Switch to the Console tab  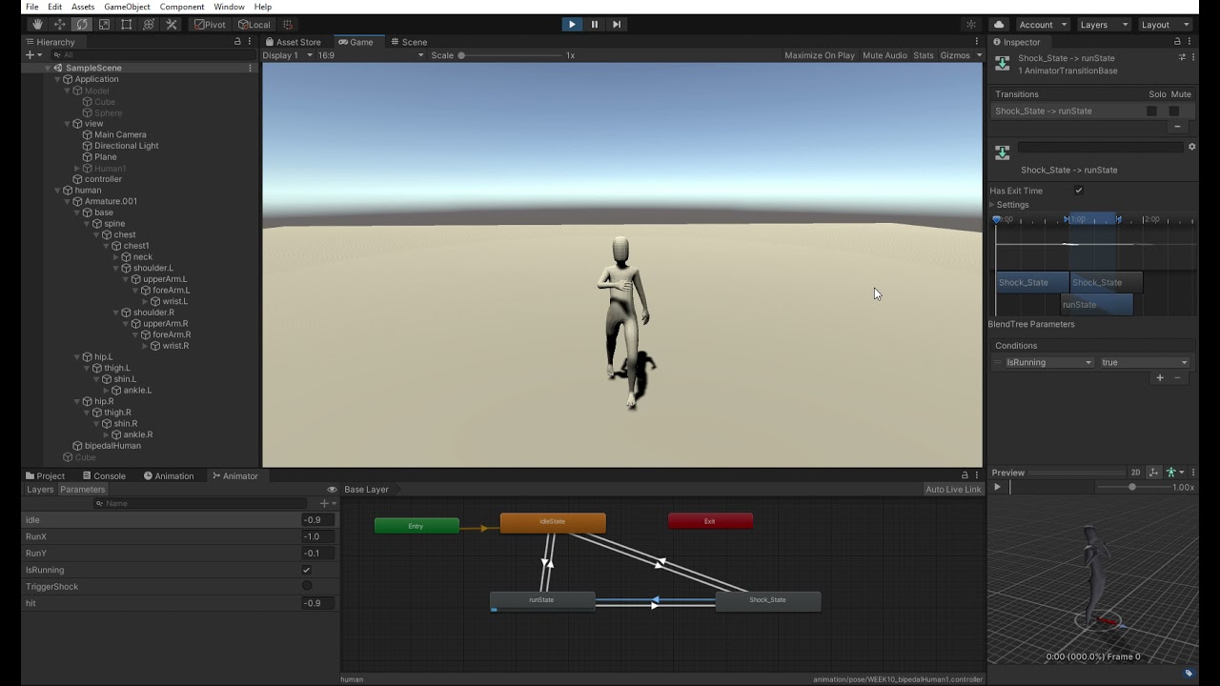click(x=104, y=475)
